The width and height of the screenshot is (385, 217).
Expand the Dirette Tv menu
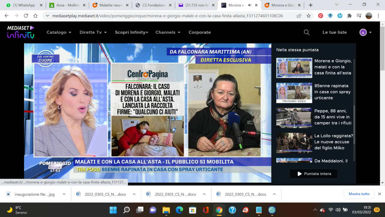point(93,32)
